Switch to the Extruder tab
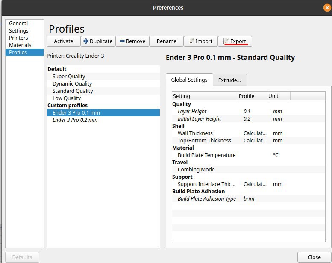332x263 pixels. pyautogui.click(x=229, y=80)
